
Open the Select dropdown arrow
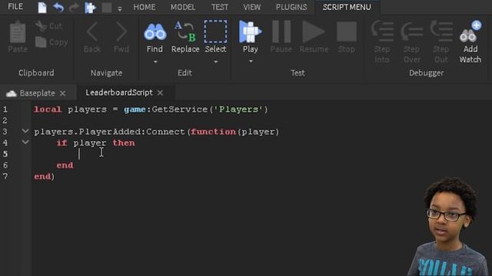point(215,62)
